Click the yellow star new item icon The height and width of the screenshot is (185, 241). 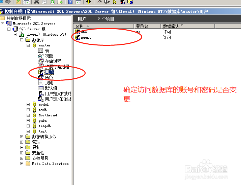(88, 2)
